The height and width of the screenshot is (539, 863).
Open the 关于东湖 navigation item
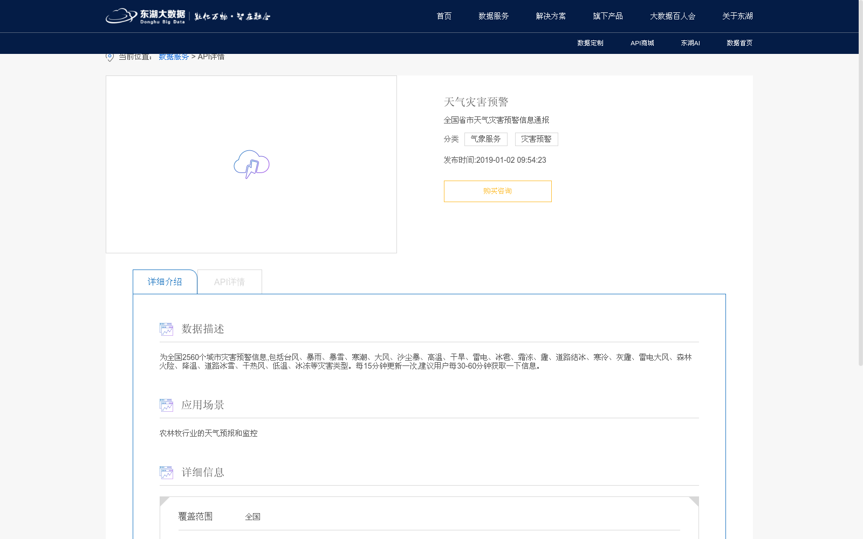point(737,16)
